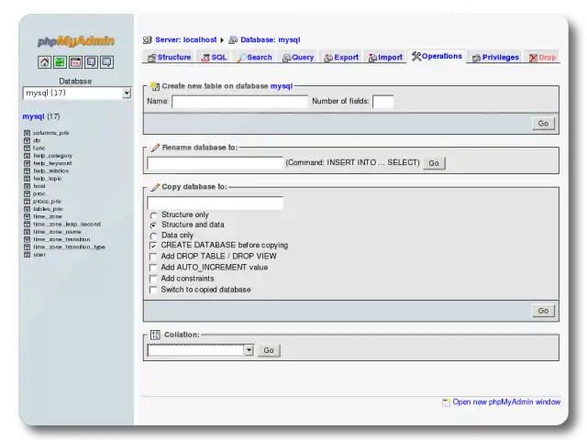Click the Home icon in sidebar

[x=44, y=62]
